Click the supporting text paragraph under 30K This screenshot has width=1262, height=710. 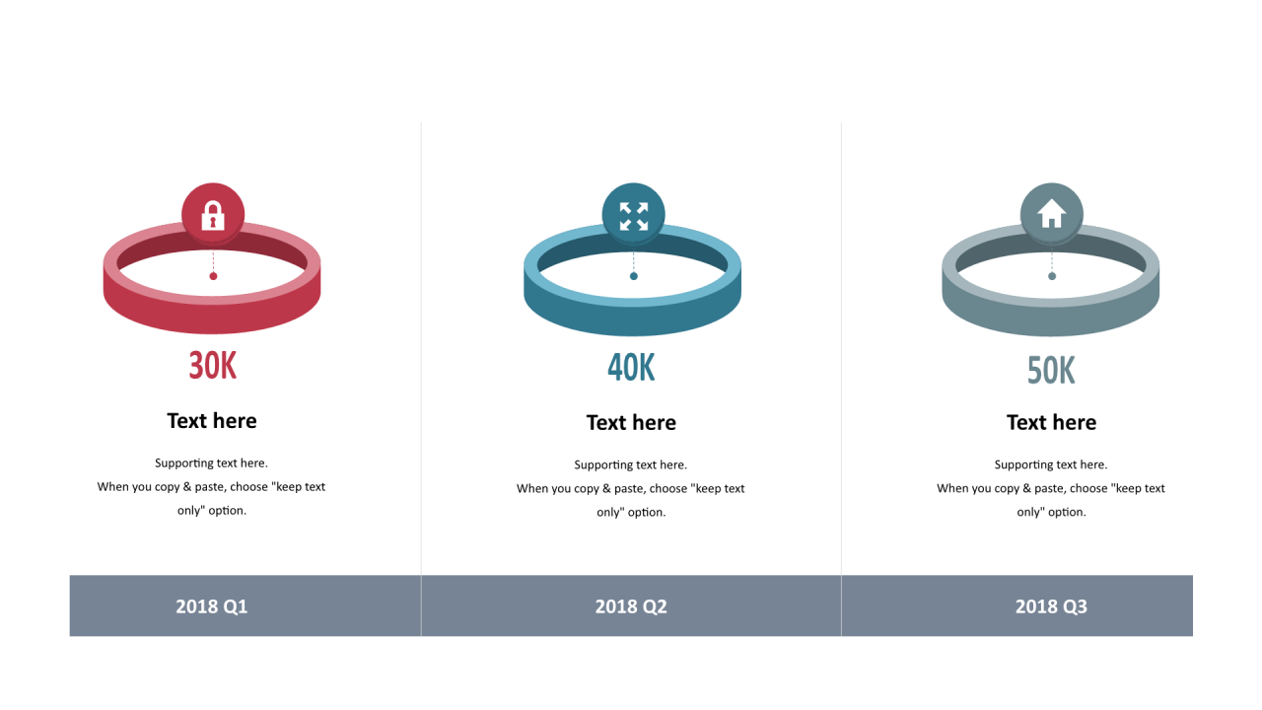coord(211,487)
